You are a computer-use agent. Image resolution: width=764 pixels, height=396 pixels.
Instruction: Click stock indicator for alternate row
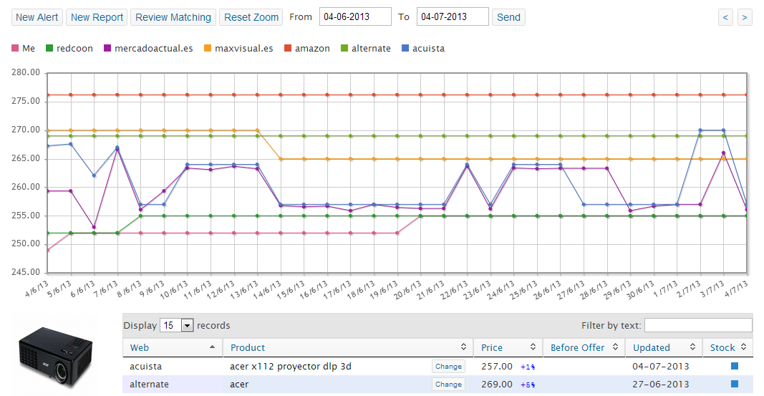[735, 384]
